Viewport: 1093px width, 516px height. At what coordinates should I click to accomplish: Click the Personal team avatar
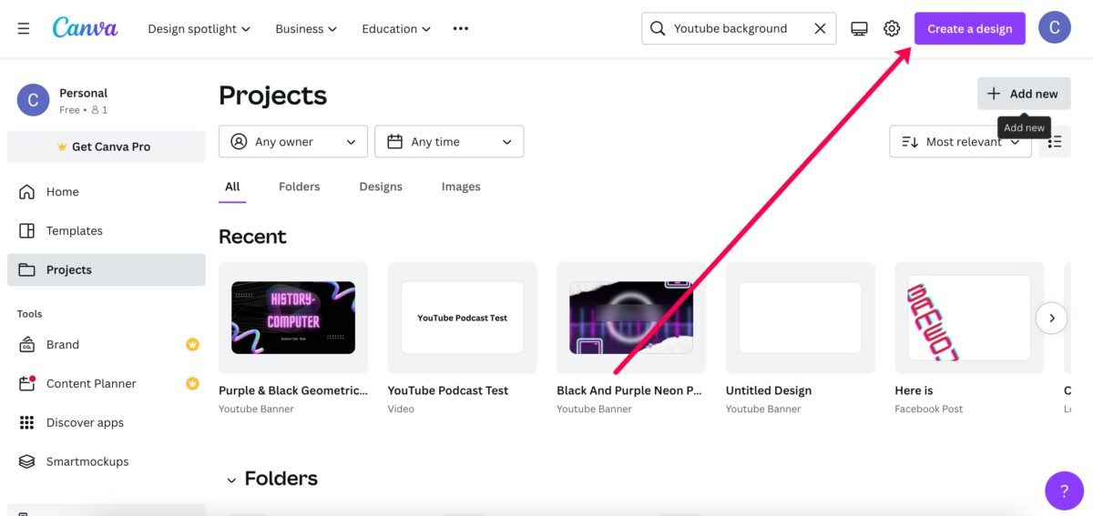coord(33,100)
